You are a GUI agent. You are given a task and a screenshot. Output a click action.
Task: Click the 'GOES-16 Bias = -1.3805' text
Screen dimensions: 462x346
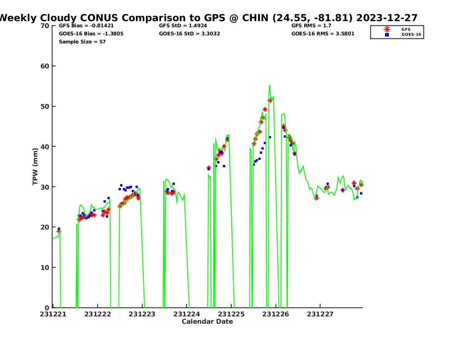(91, 34)
